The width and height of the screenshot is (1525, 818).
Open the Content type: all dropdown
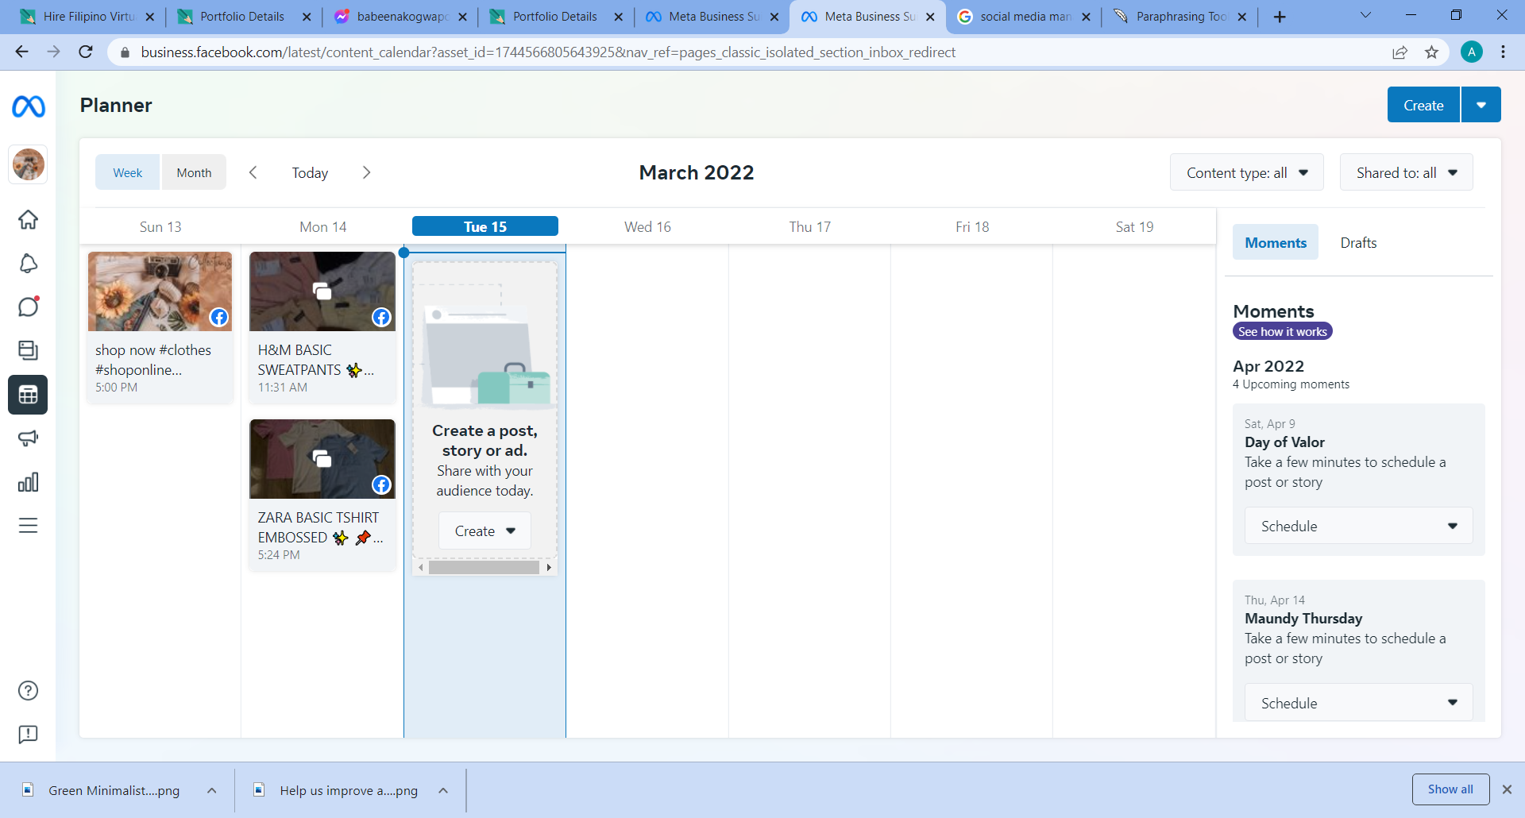1246,172
